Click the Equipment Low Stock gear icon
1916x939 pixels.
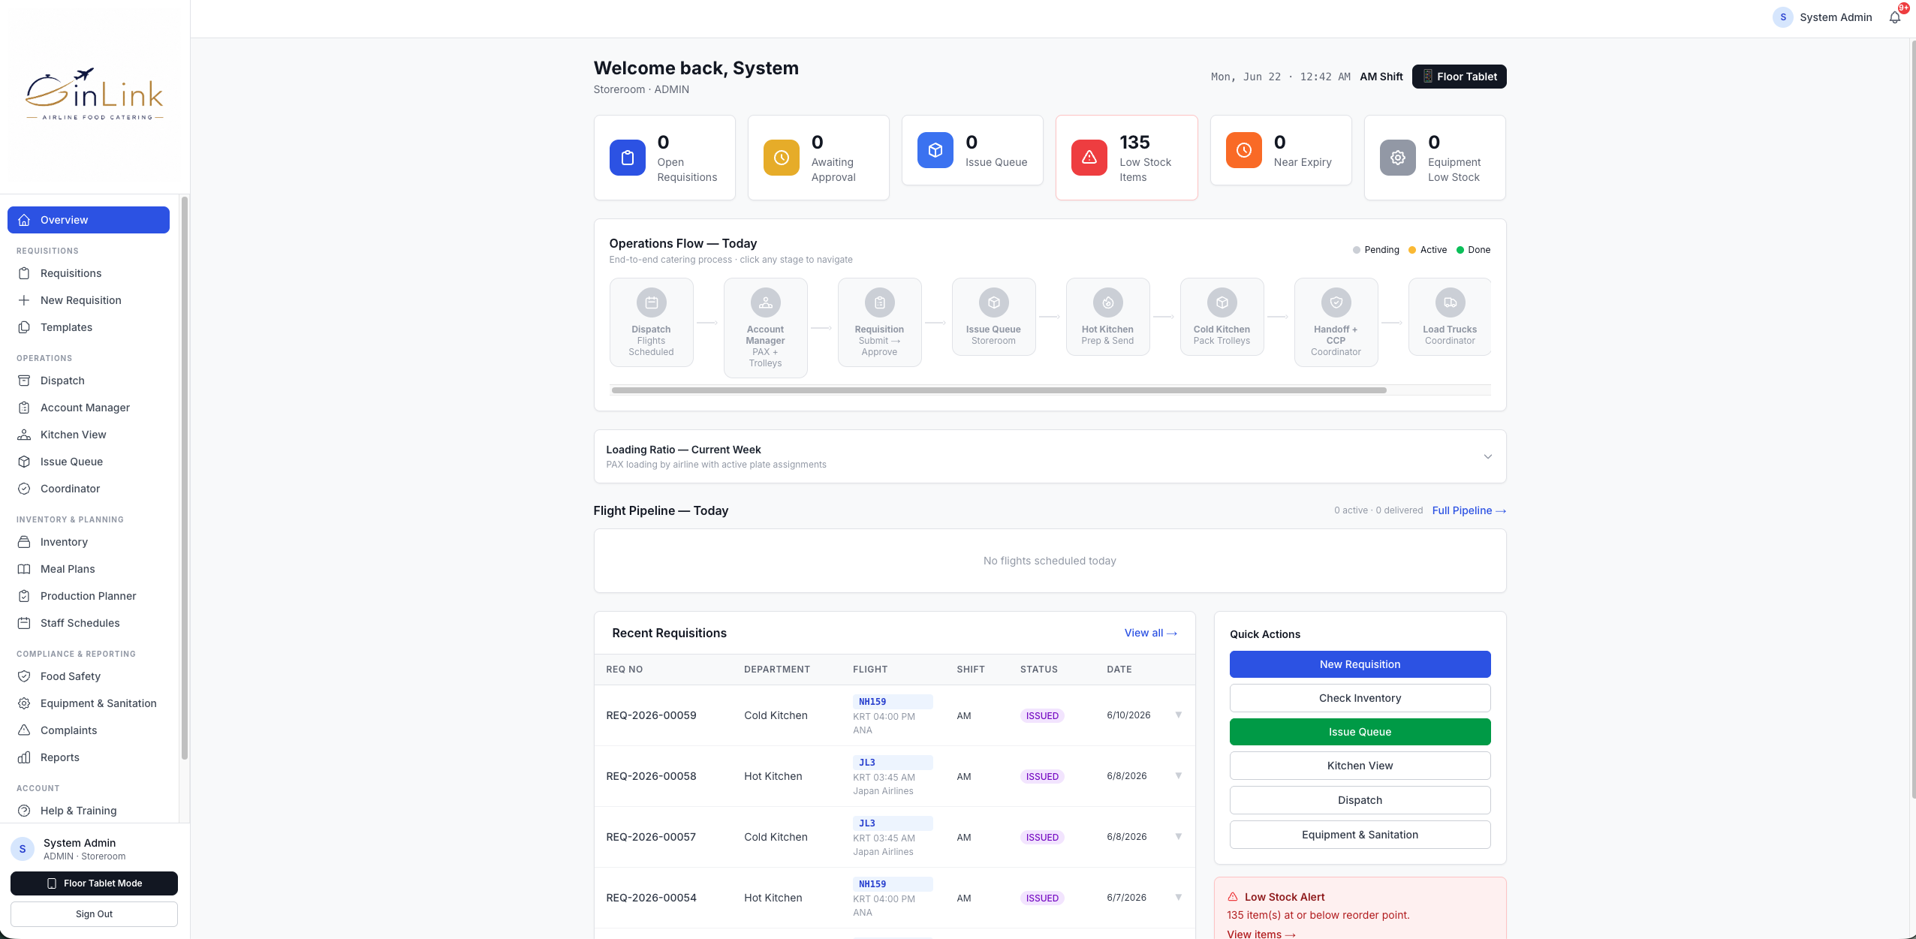(1397, 158)
